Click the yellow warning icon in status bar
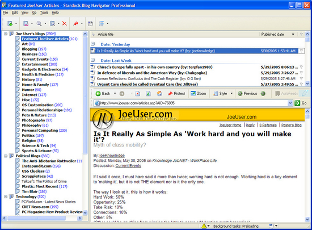 204,226
